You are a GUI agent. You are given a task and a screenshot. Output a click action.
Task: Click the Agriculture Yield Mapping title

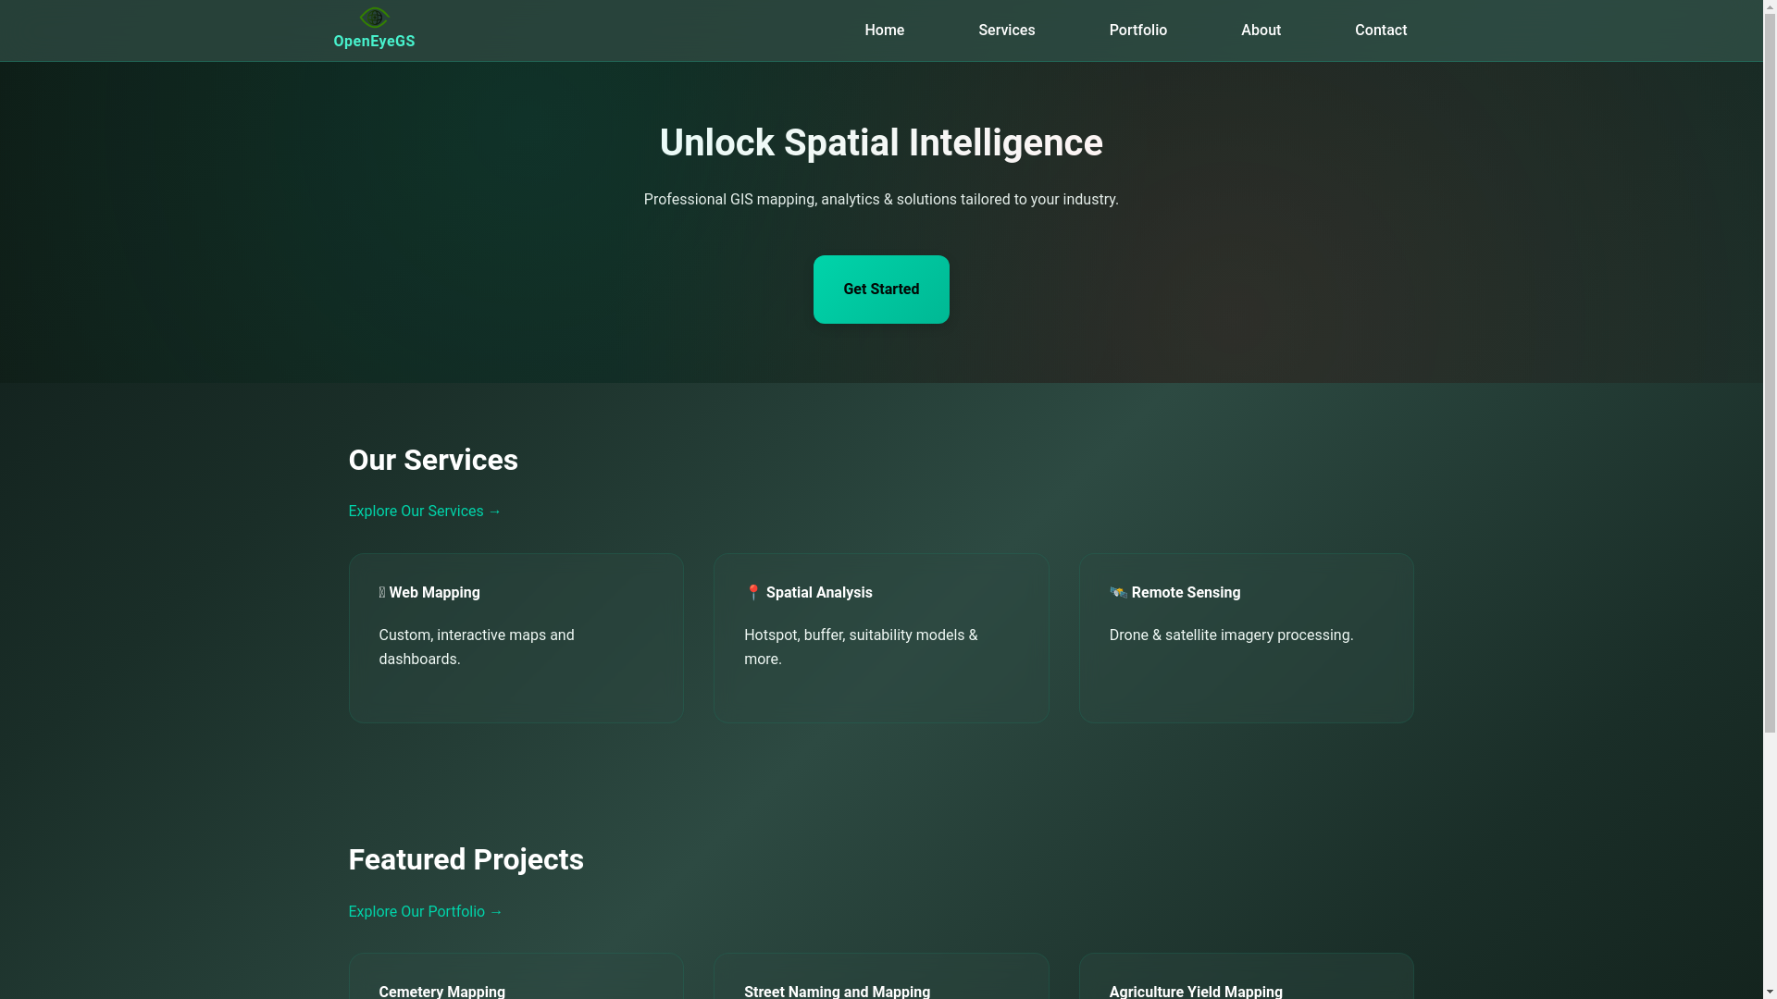pyautogui.click(x=1196, y=991)
